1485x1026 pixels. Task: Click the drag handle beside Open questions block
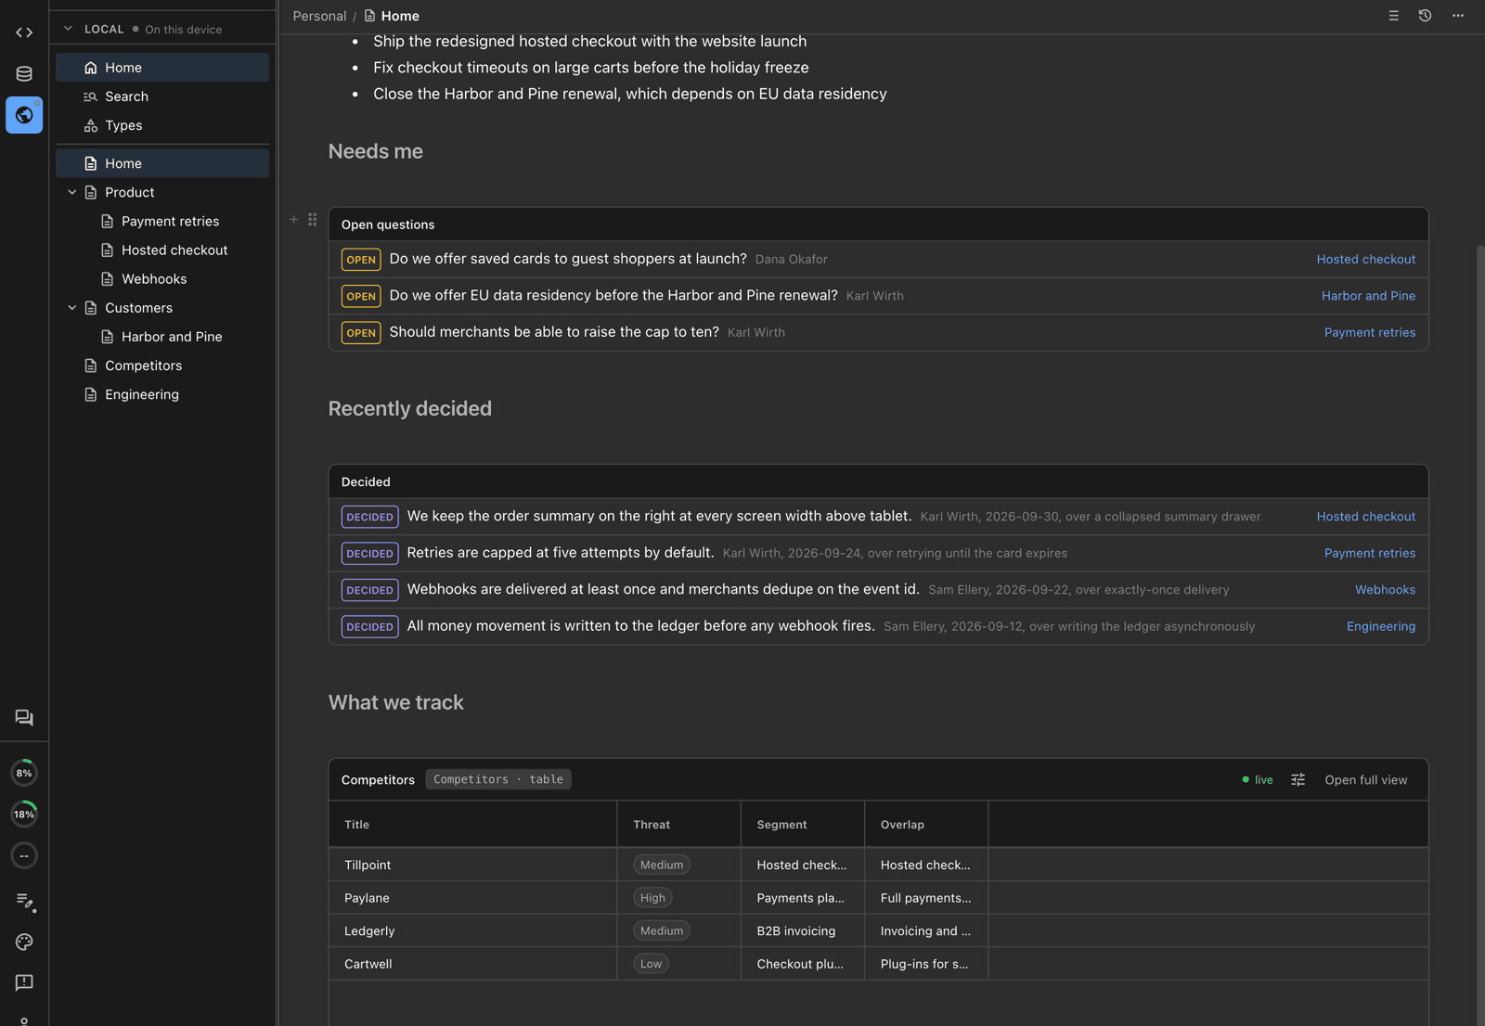pyautogui.click(x=312, y=220)
